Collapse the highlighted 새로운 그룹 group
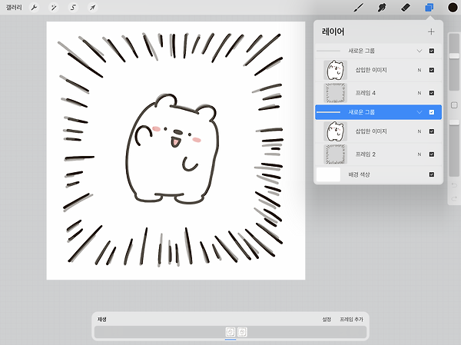This screenshot has width=461, height=345. click(420, 112)
